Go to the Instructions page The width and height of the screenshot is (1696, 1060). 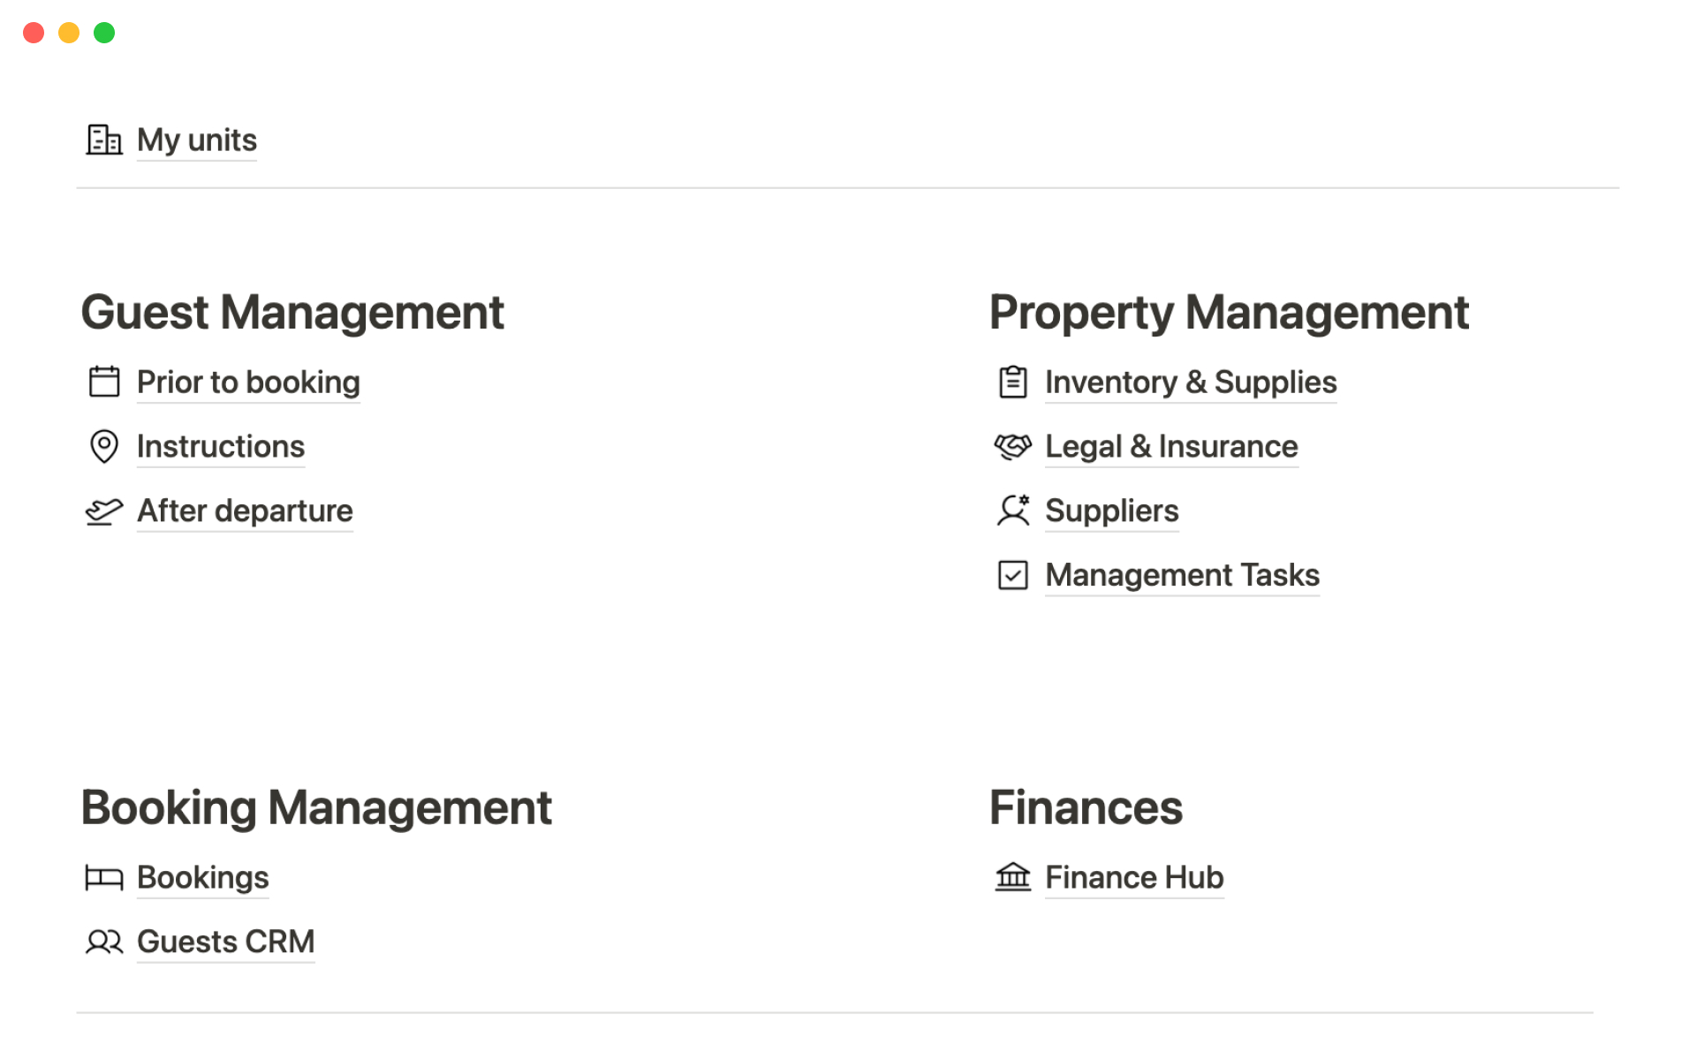(x=221, y=446)
